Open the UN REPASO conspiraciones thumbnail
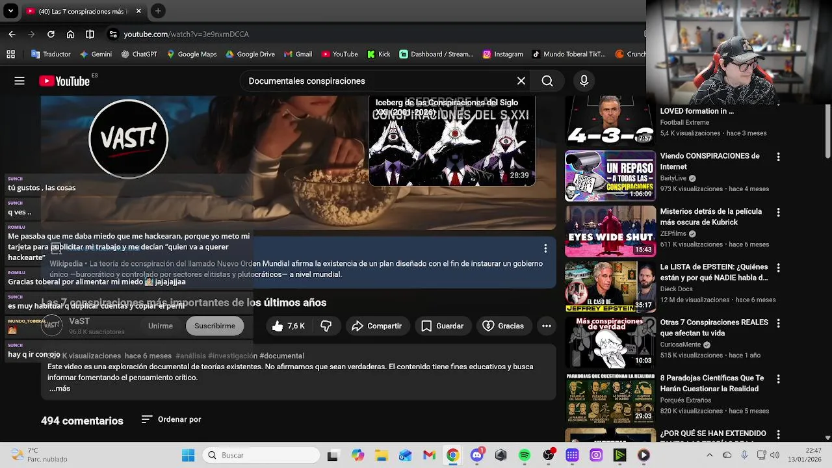Viewport: 832px width, 468px height. [x=610, y=175]
